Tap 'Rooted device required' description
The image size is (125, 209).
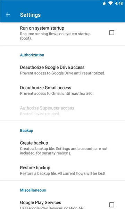[40, 114]
